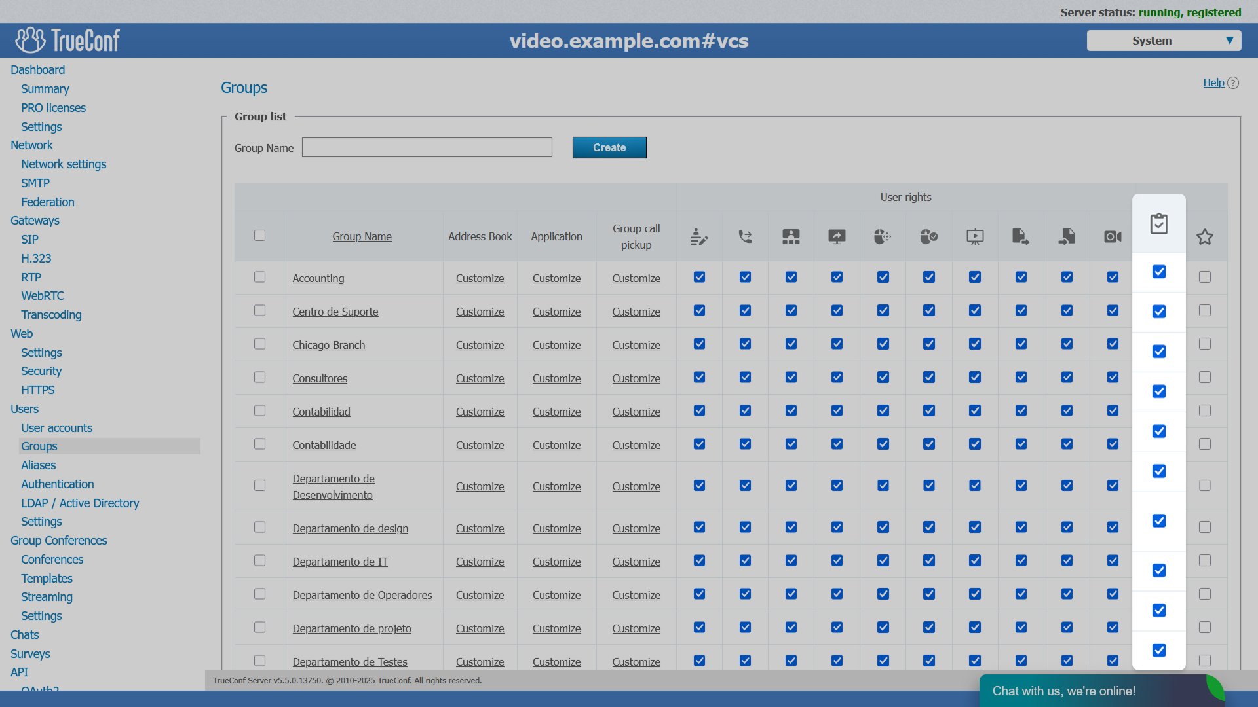This screenshot has height=707, width=1258.
Task: Open Surveys sidebar item
Action: 30,654
